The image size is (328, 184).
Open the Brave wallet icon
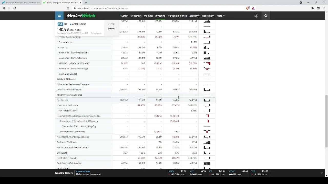(x=319, y=8)
